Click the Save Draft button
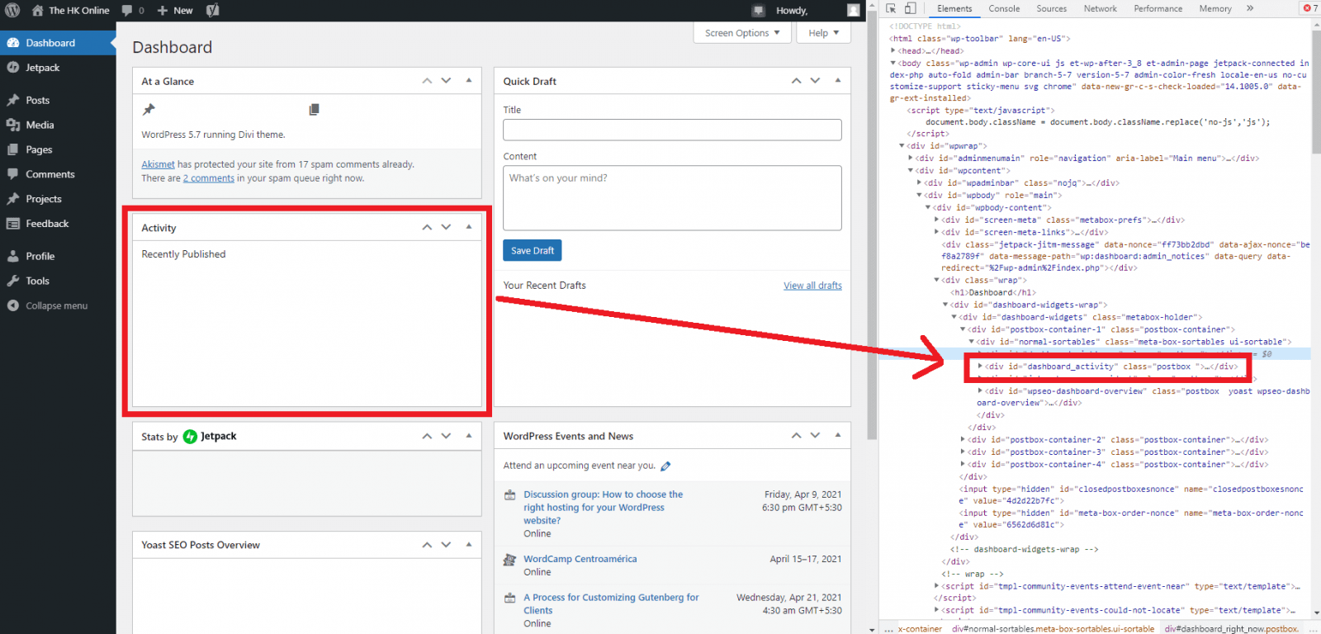The height and width of the screenshot is (634, 1321). point(532,250)
